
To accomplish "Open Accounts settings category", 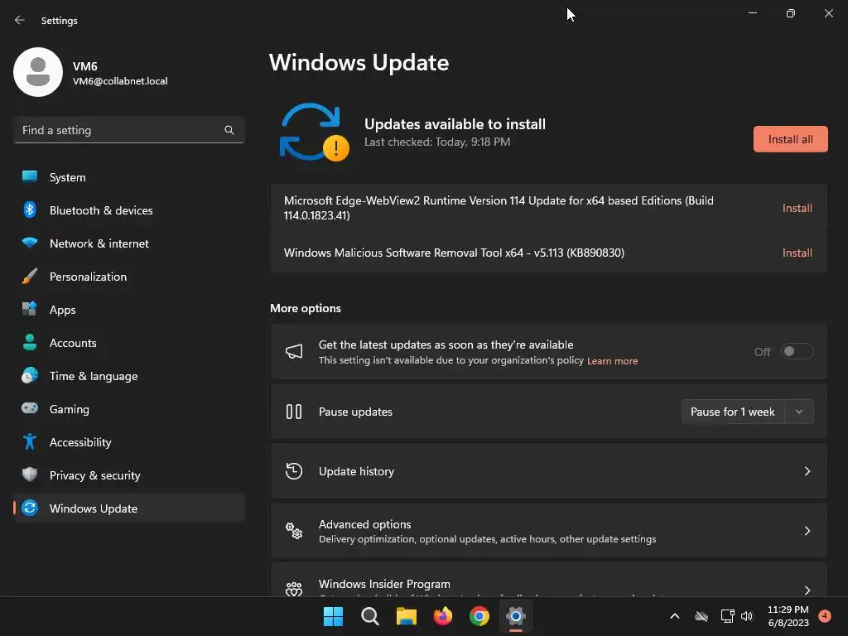I will 129,342.
